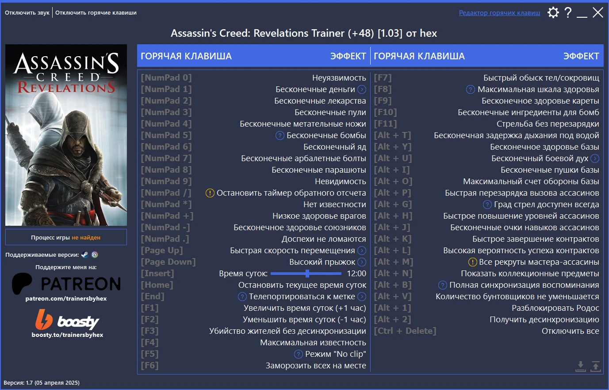Open help via the question mark icon
609x390 pixels.
pos(568,12)
